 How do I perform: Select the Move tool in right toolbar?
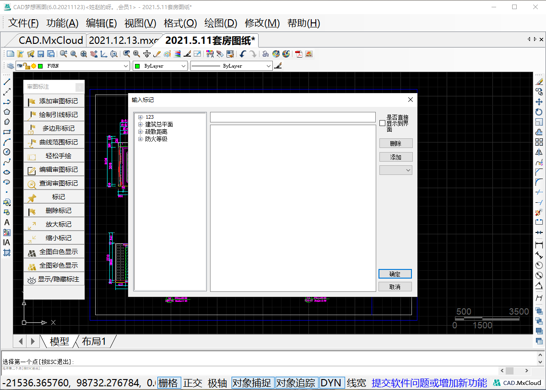539,102
